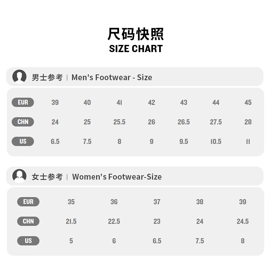
Task: Select men's EUR size 42
Action: tap(151, 102)
